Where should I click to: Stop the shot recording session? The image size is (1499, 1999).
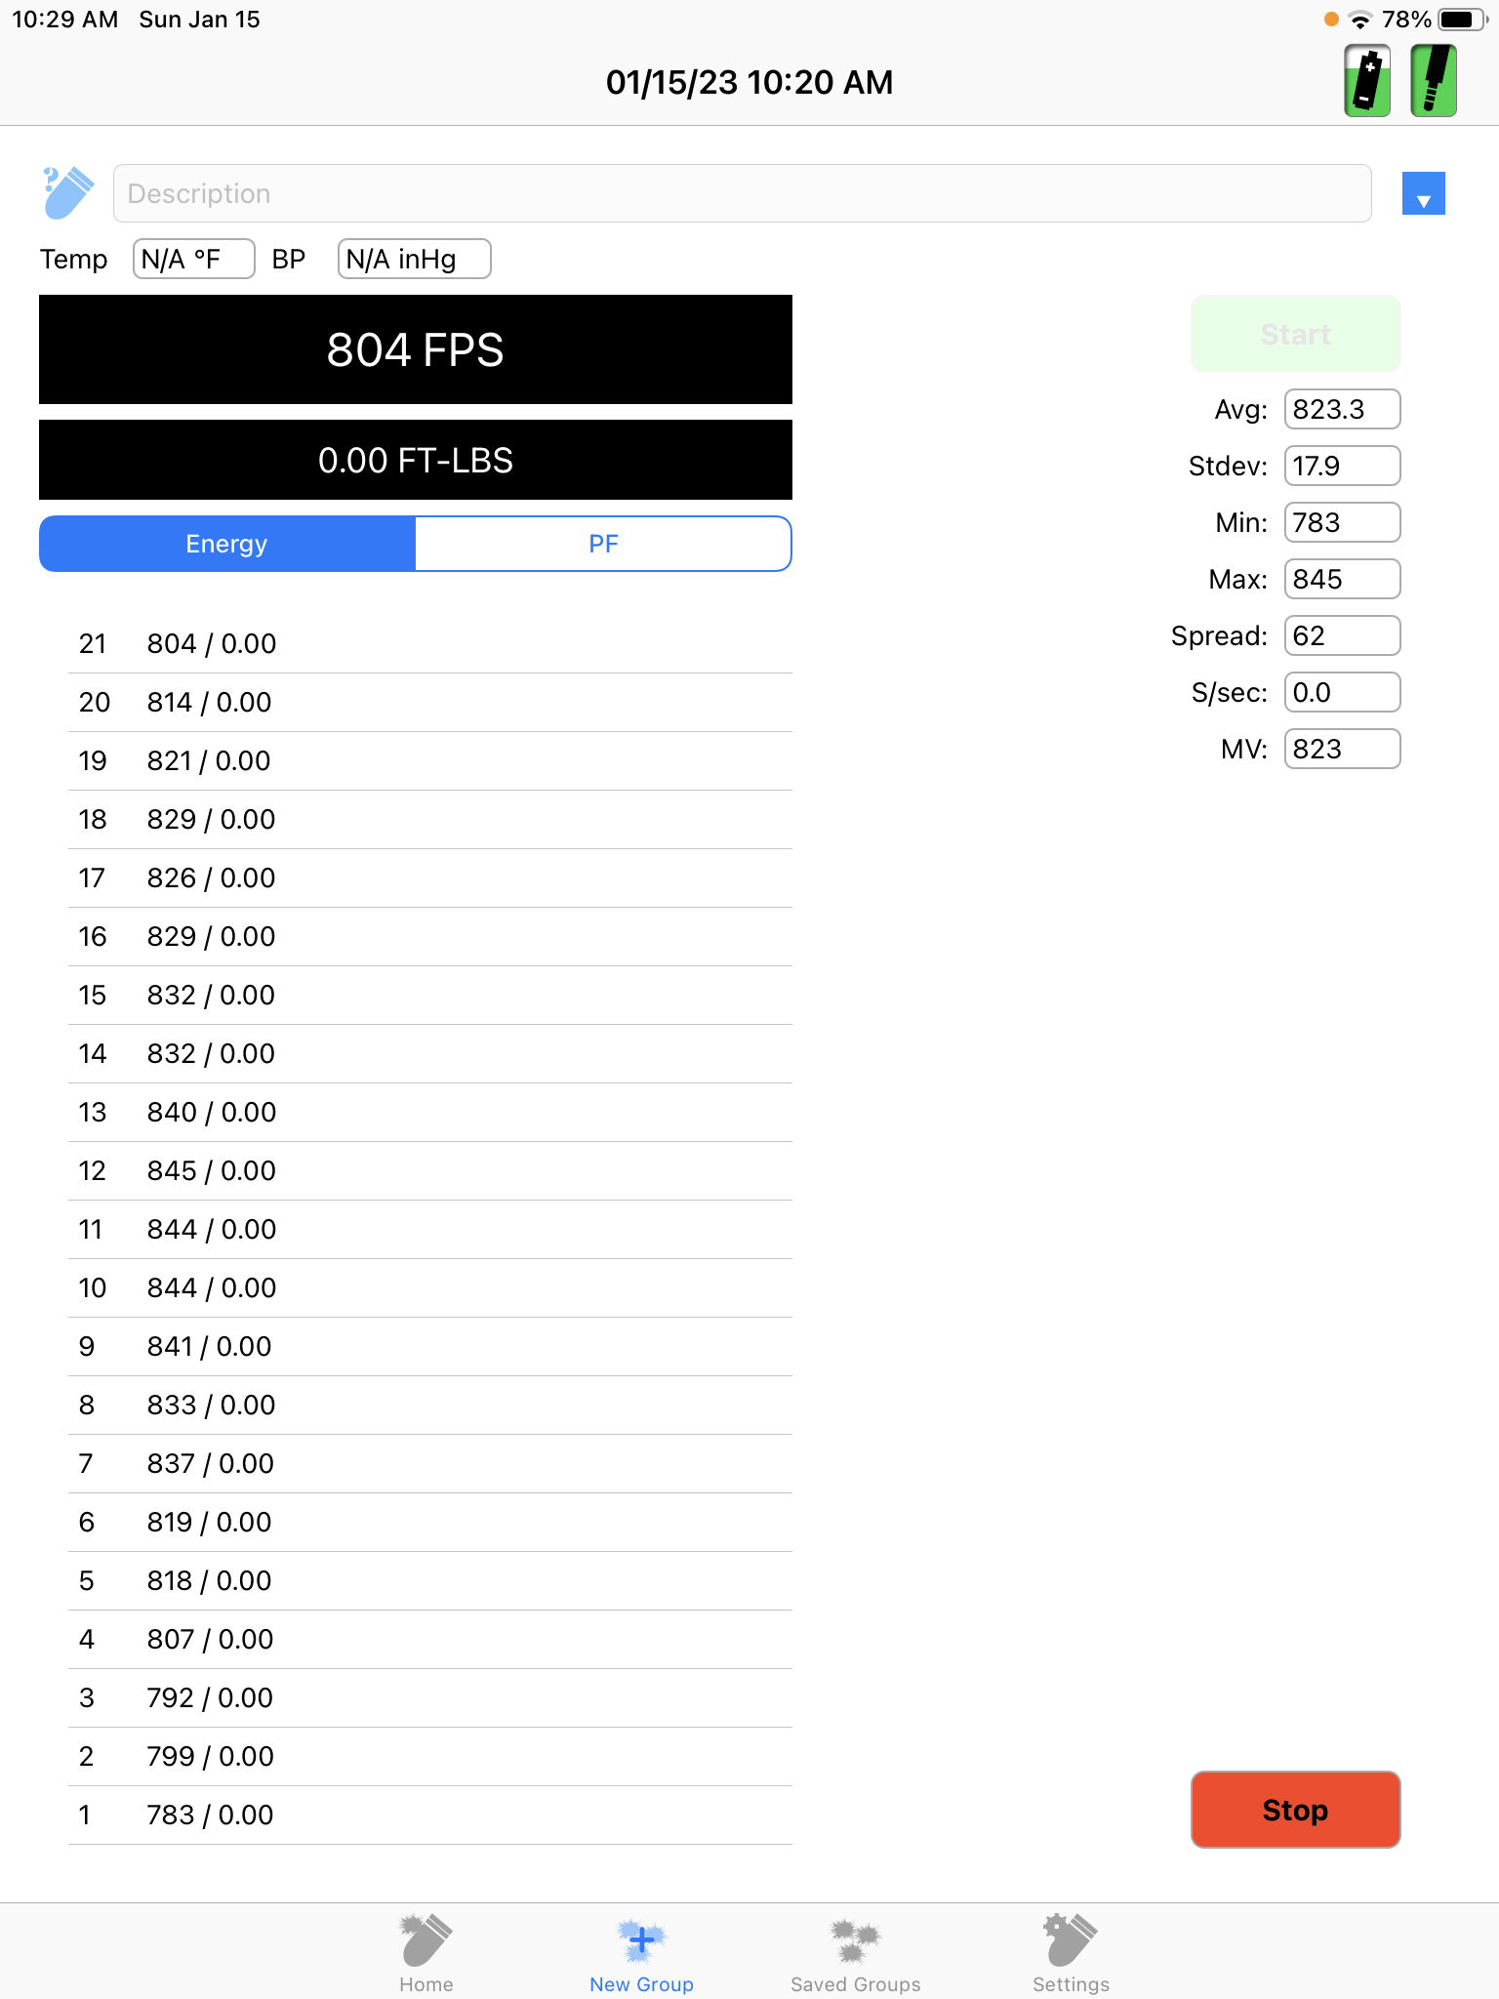[x=1295, y=1810]
